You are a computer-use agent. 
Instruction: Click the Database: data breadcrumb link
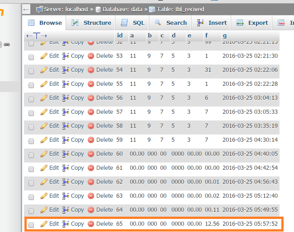[x=123, y=9]
